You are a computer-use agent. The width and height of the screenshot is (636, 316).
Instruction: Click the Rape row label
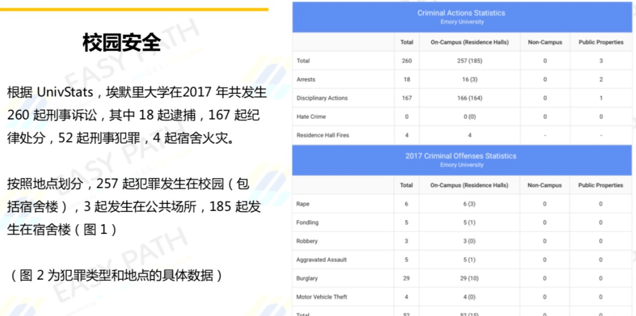[302, 204]
